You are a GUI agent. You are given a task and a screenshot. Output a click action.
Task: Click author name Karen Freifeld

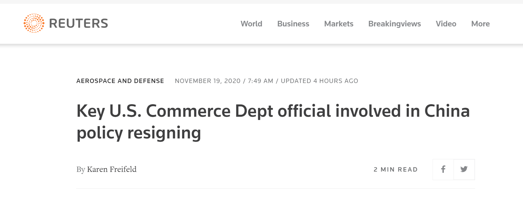[112, 169]
